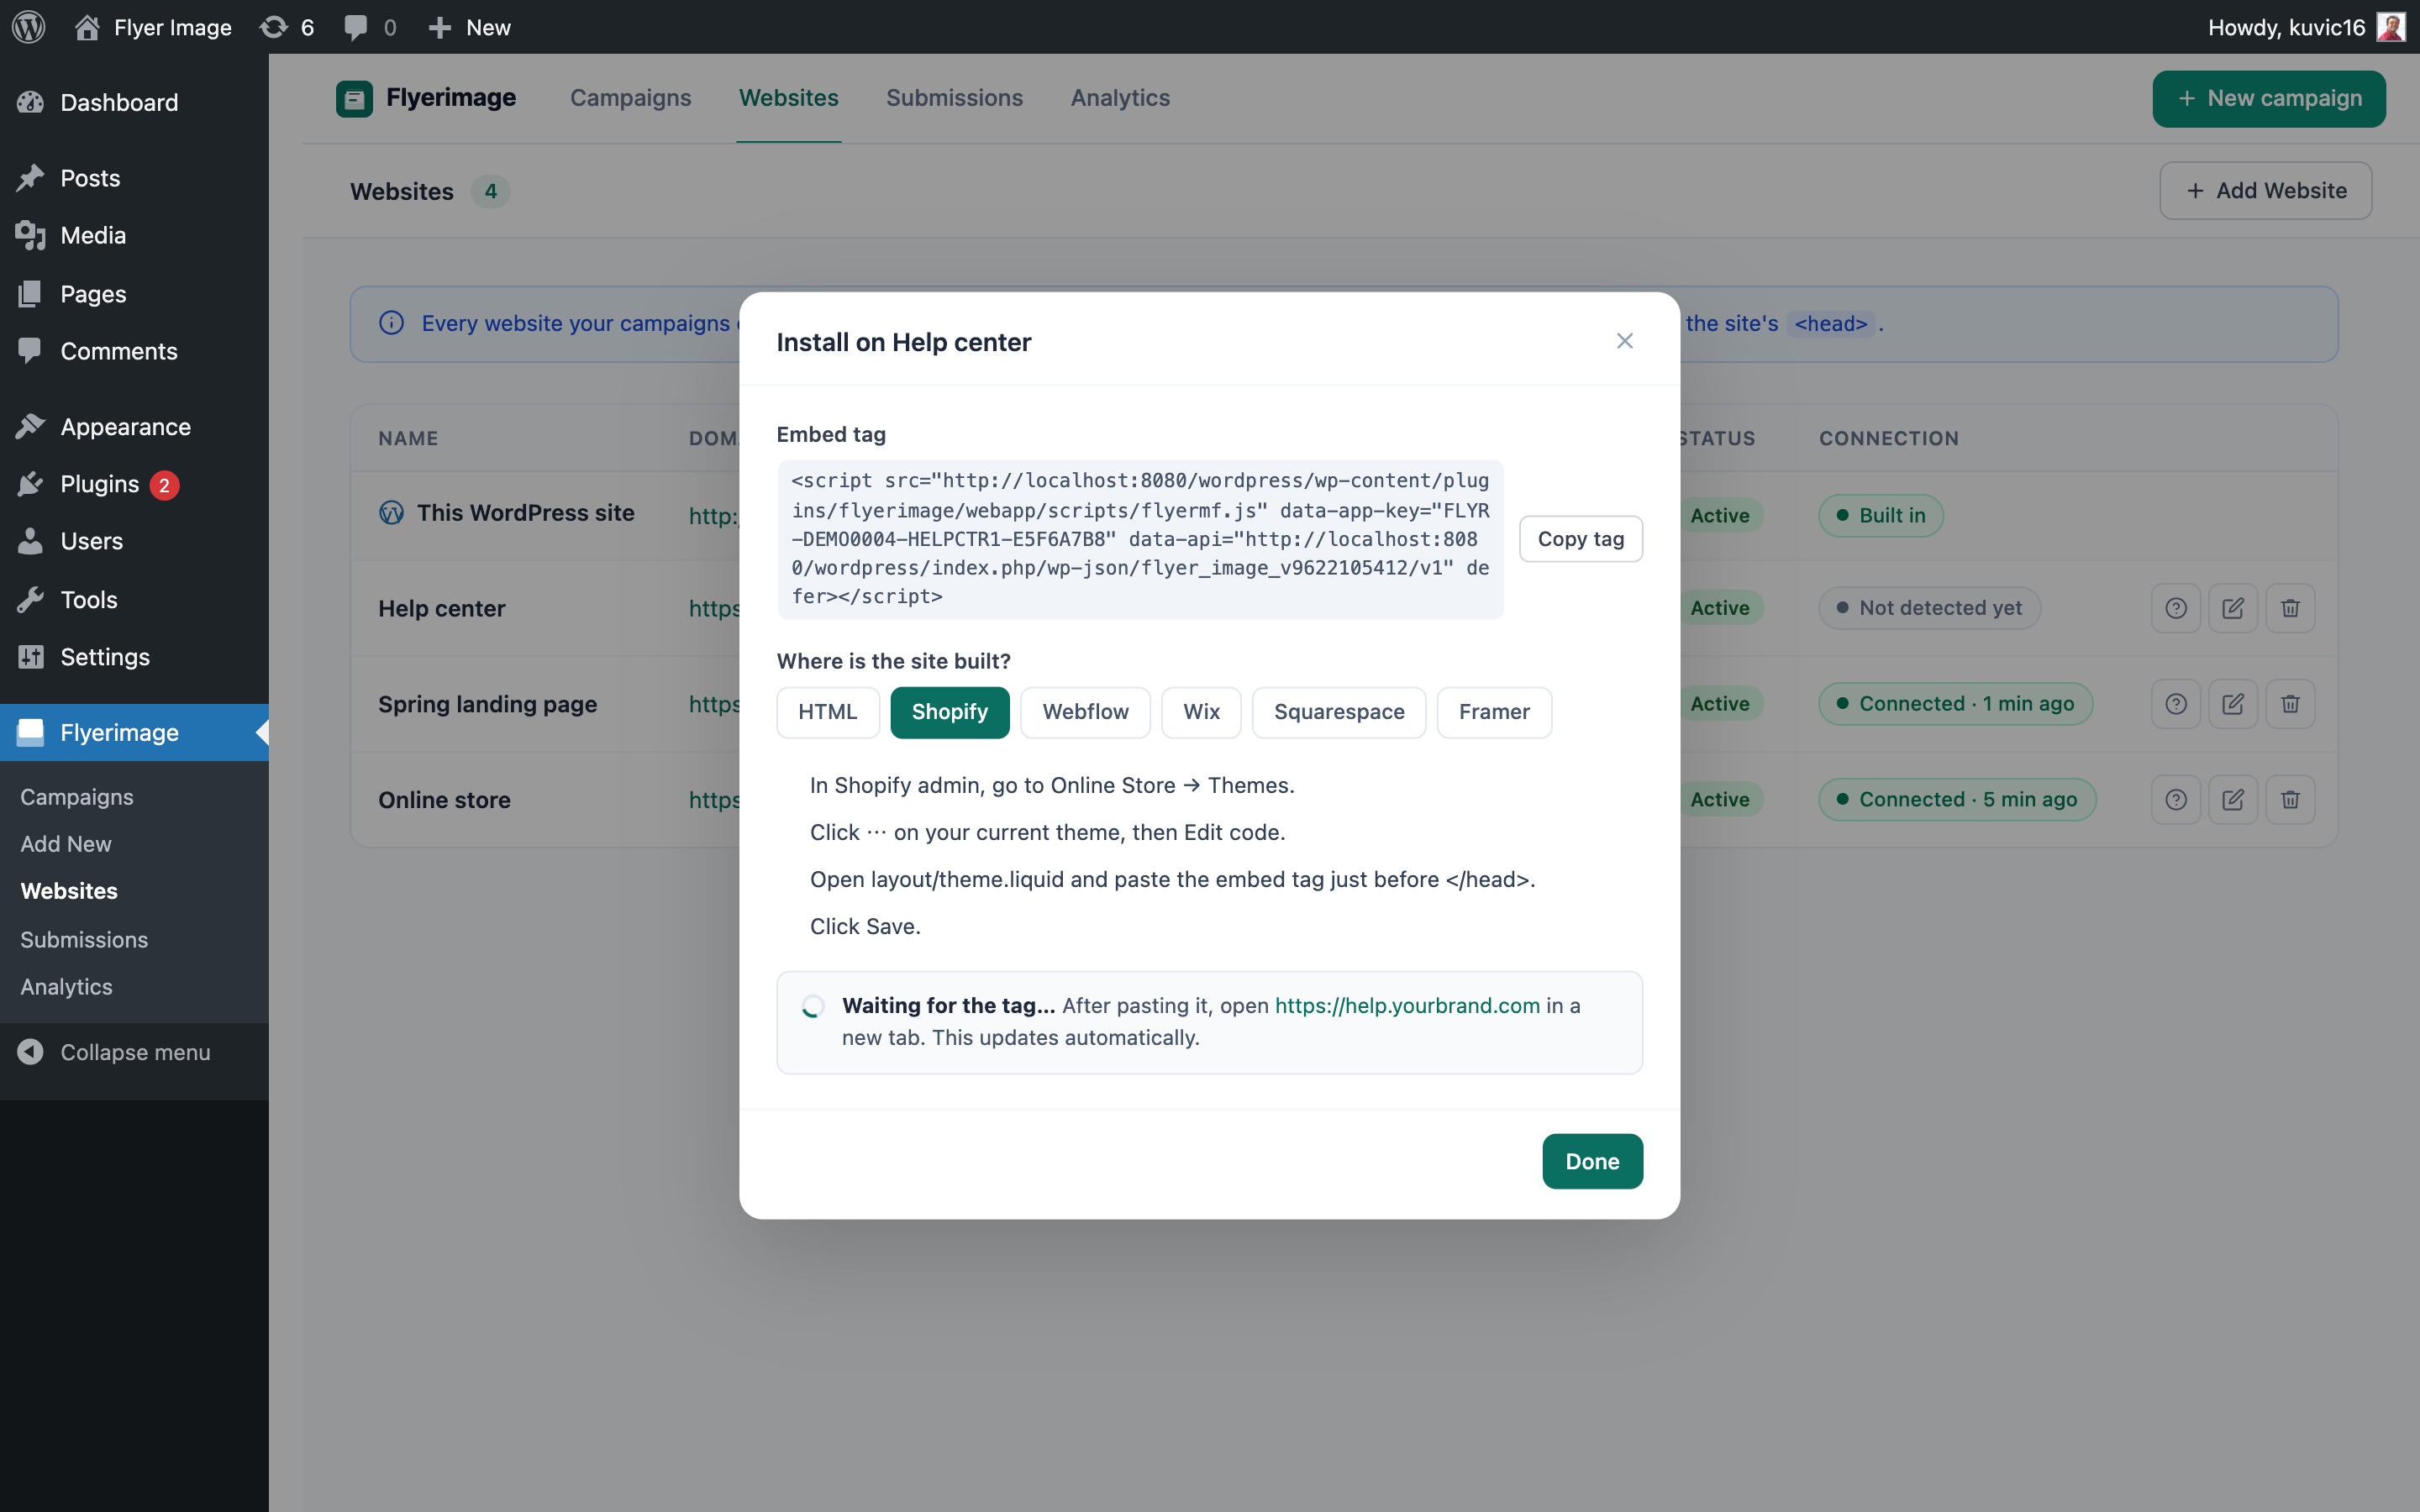Open install help for Spring landing page
Screen dimensions: 2420x1512
[x=2176, y=704]
